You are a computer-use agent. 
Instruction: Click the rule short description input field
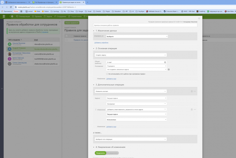pyautogui.click(x=145, y=25)
